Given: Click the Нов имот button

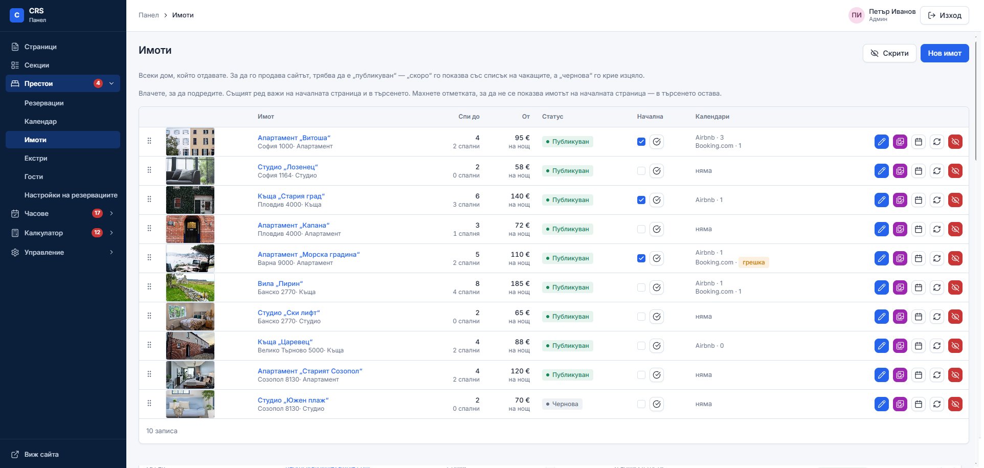Looking at the screenshot, I should 944,53.
